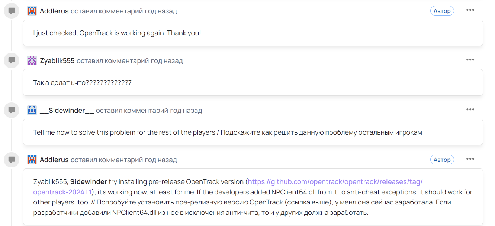Click Zyablik555's purple avatar image
The image size is (495, 226).
(x=32, y=60)
